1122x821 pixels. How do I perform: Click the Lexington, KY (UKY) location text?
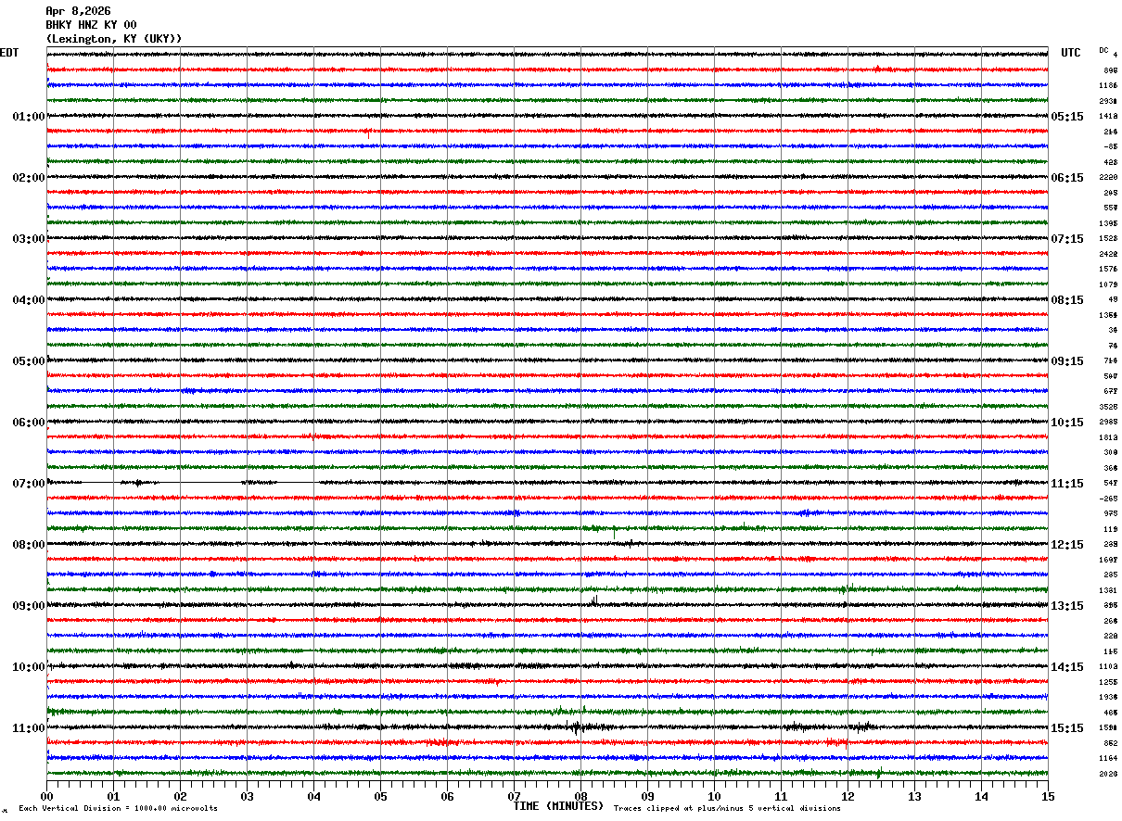(x=114, y=39)
